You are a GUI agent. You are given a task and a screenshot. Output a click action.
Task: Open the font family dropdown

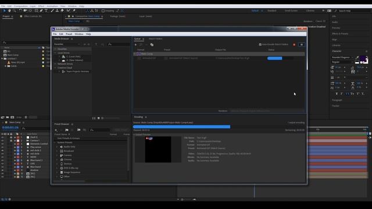point(342,57)
